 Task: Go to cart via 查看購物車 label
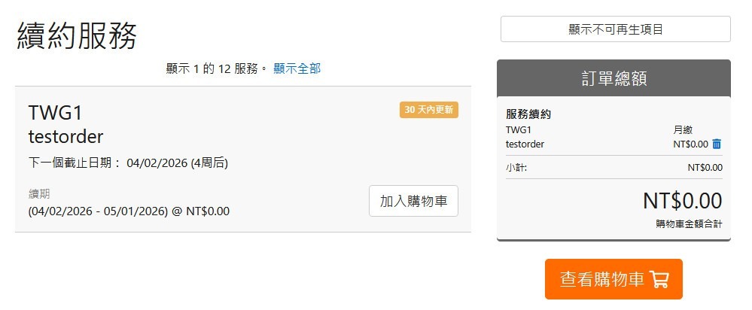click(x=601, y=279)
